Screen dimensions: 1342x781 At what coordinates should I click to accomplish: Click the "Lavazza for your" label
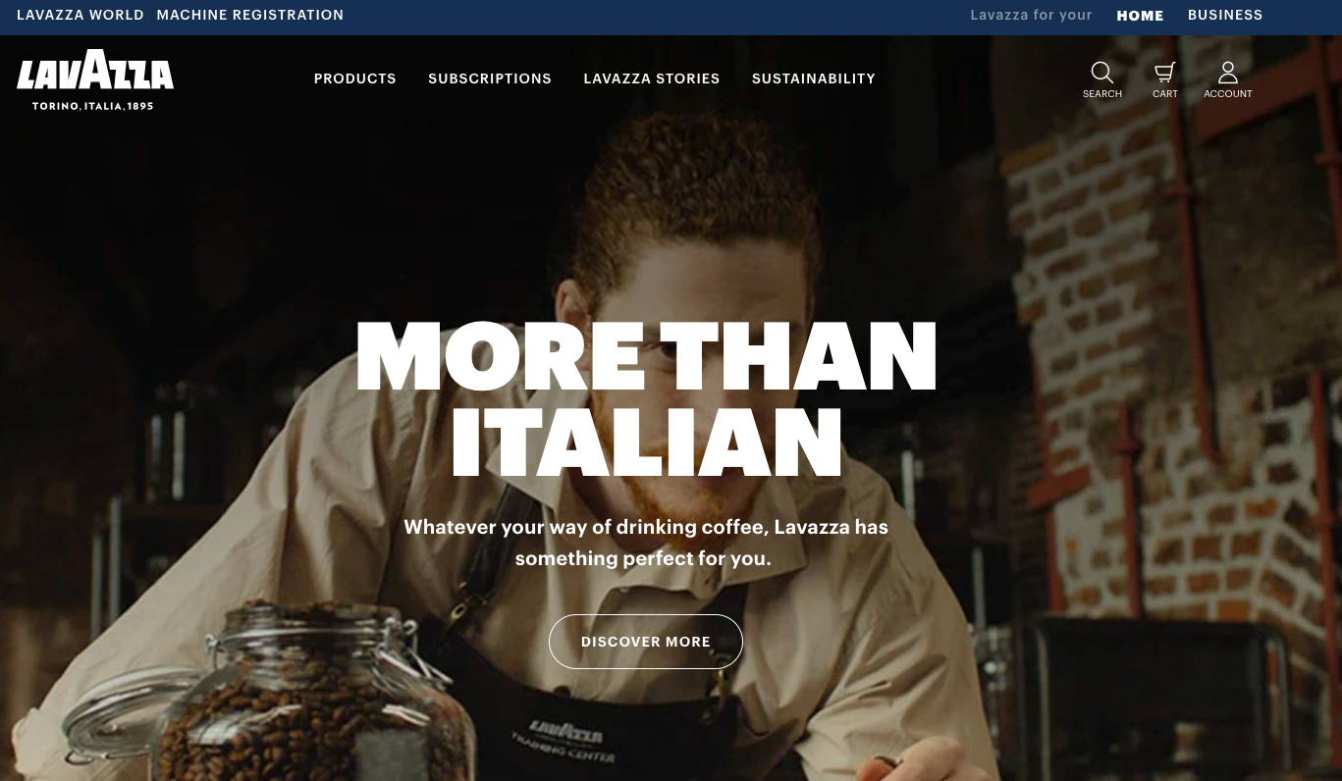click(1031, 16)
